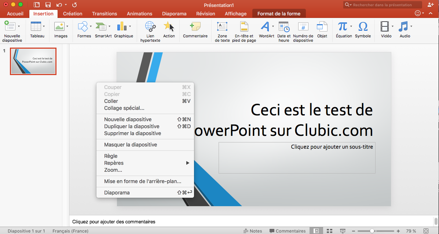The height and width of the screenshot is (234, 439).
Task: Click Rechercher dans la présentation field
Action: click(x=383, y=5)
